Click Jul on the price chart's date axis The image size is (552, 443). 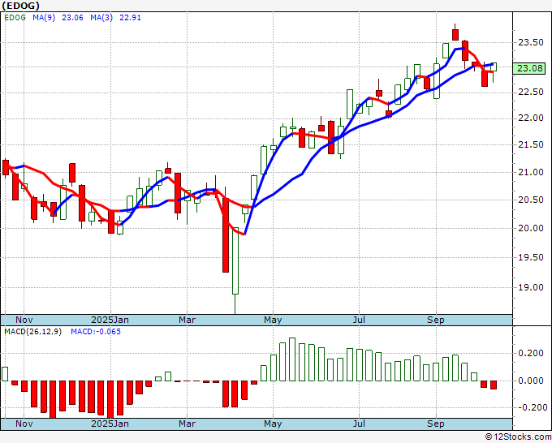coord(359,320)
